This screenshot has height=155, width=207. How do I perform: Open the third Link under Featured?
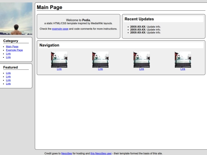coord(8,80)
